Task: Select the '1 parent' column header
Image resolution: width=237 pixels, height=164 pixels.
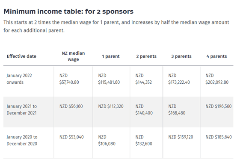Action: pyautogui.click(x=111, y=56)
